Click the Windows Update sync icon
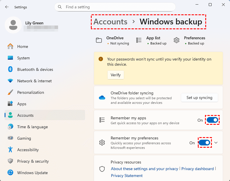 click(10, 173)
